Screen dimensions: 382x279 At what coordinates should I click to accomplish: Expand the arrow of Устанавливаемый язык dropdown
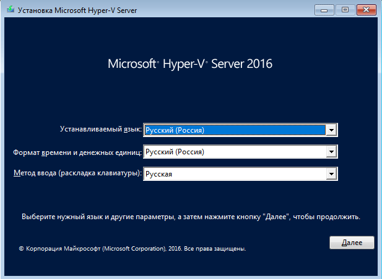coord(331,130)
